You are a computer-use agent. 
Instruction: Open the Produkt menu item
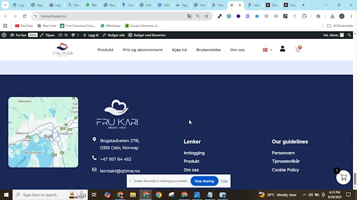[x=106, y=50]
